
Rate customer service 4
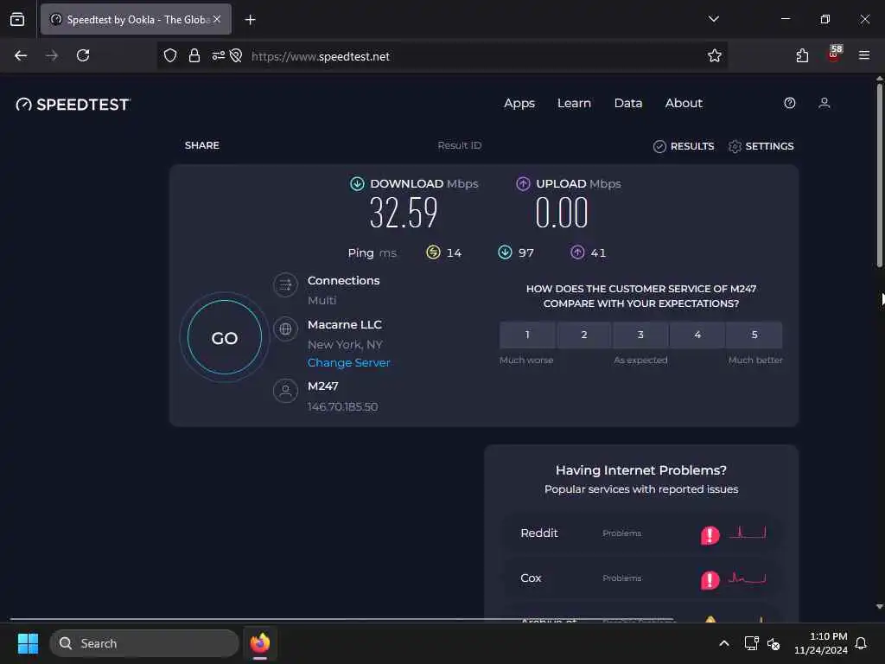click(697, 335)
